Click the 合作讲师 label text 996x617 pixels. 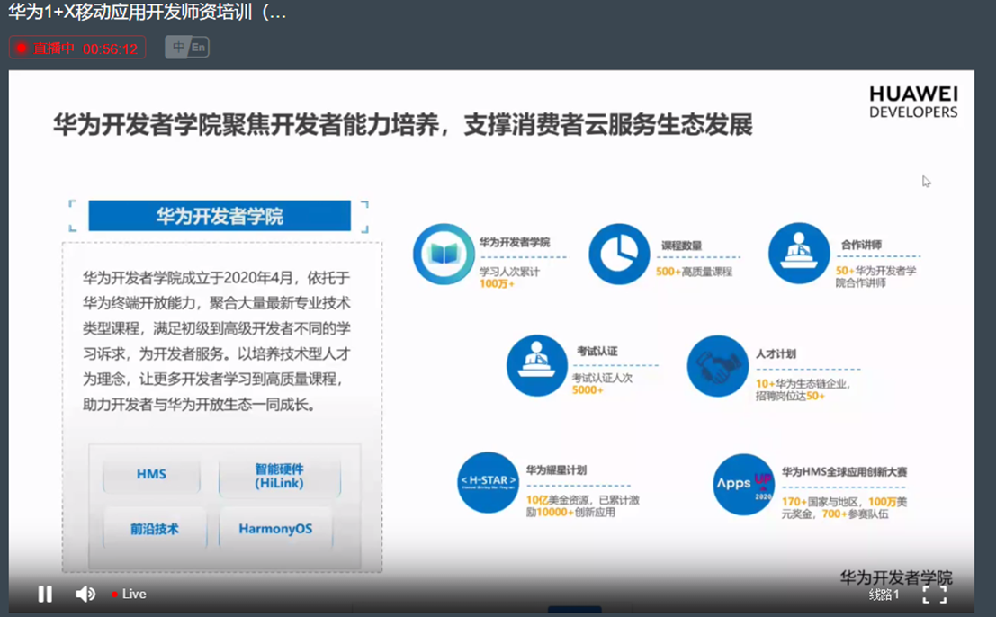click(x=861, y=245)
